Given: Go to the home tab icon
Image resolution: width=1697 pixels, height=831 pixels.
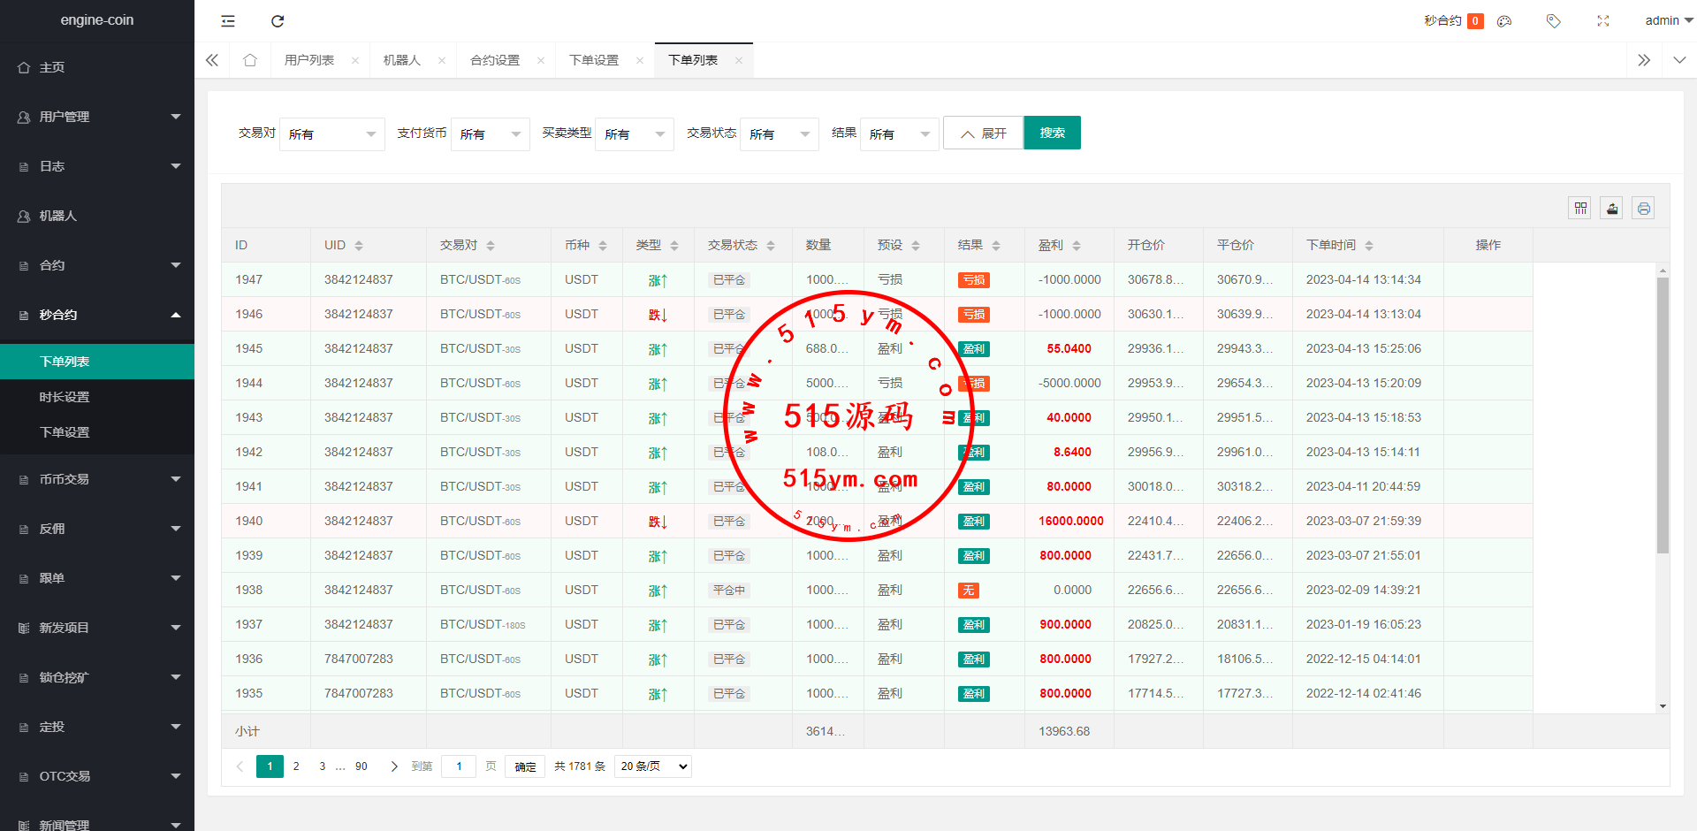Looking at the screenshot, I should (250, 60).
